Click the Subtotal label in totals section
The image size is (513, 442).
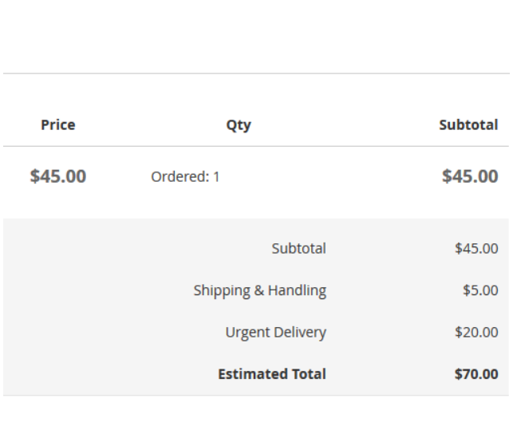(x=298, y=248)
